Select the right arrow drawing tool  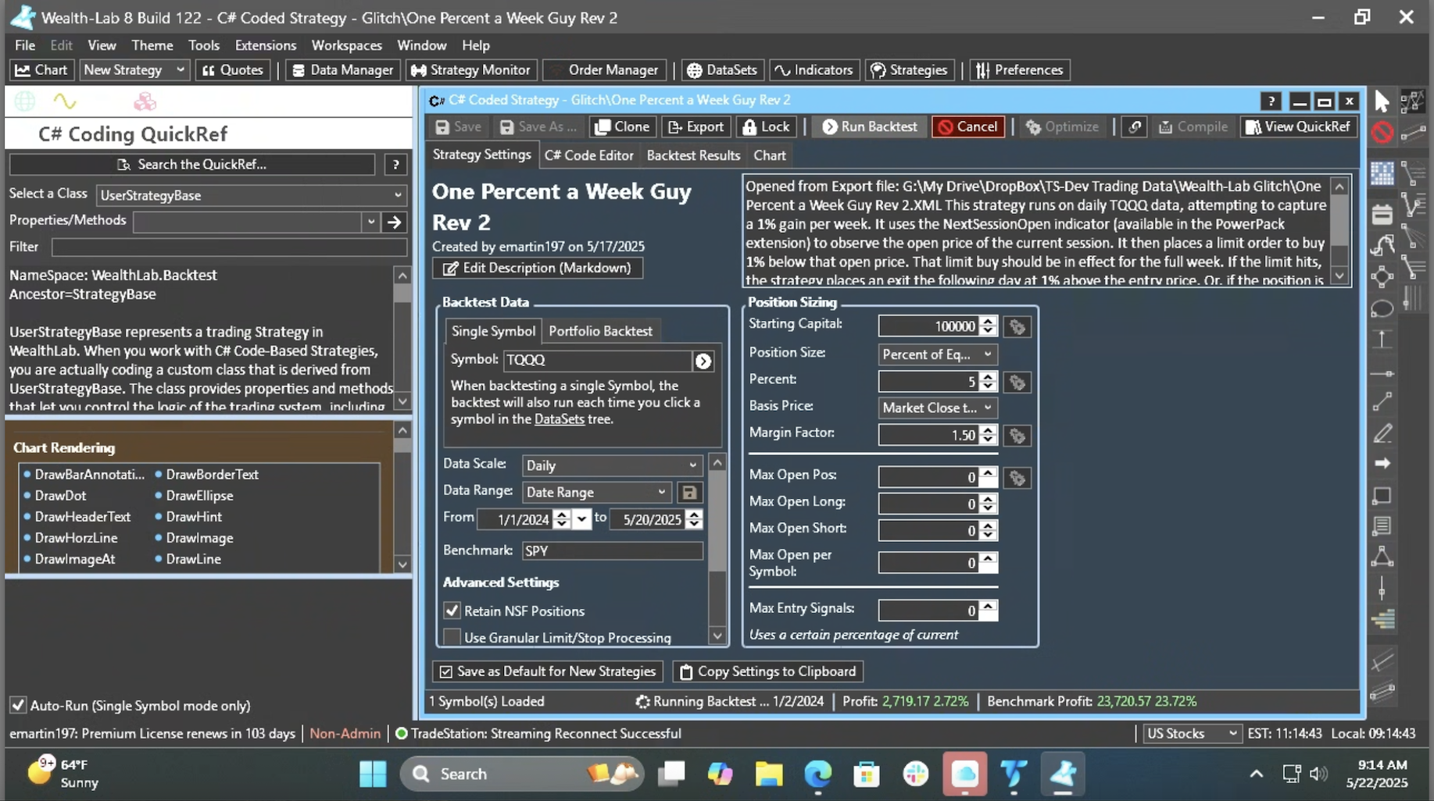tap(1382, 464)
